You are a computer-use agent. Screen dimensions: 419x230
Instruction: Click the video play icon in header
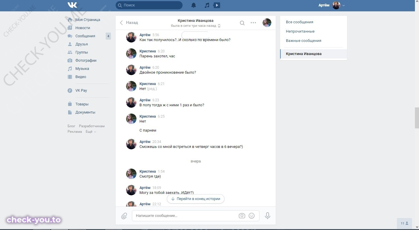coord(216,5)
